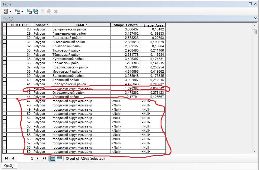Jump to the last record
The width and height of the screenshot is (259, 170).
coord(44,158)
